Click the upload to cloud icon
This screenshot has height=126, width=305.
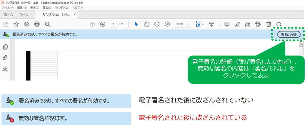[x=27, y=24]
